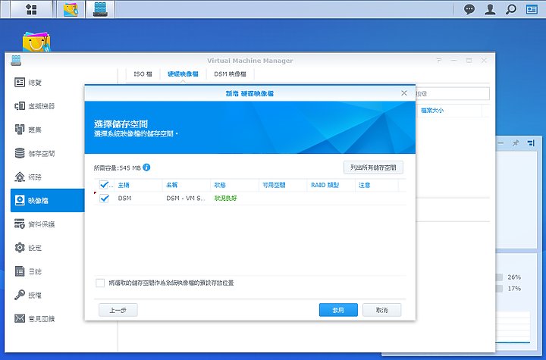The image size is (546, 360).
Task: Select 儲存空間 storage in the sidebar
Action: (x=47, y=154)
